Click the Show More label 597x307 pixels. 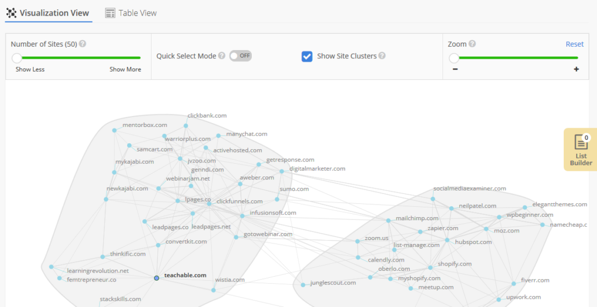click(125, 69)
